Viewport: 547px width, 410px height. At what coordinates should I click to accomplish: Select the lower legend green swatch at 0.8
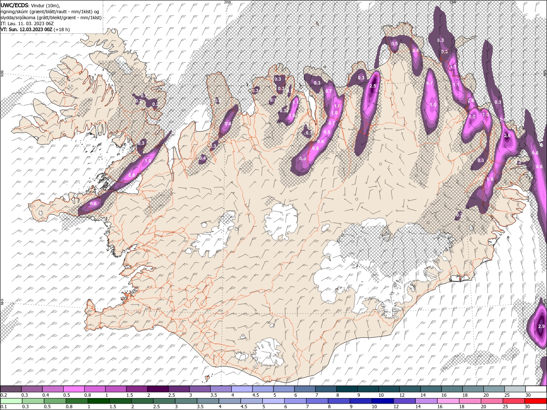[x=76, y=401]
